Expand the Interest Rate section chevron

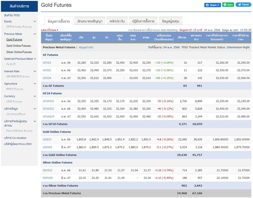coord(35,71)
